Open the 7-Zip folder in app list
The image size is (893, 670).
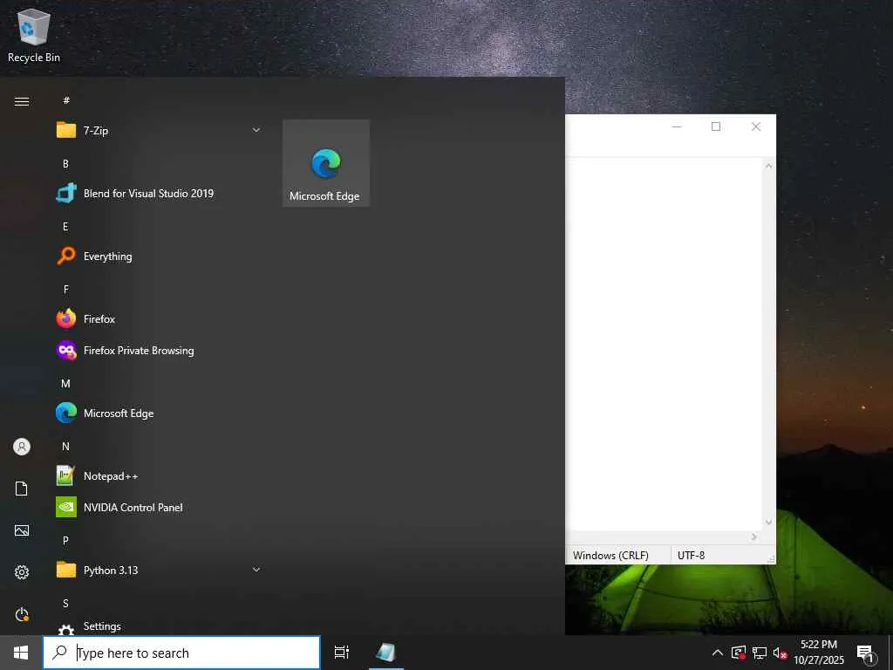(159, 131)
